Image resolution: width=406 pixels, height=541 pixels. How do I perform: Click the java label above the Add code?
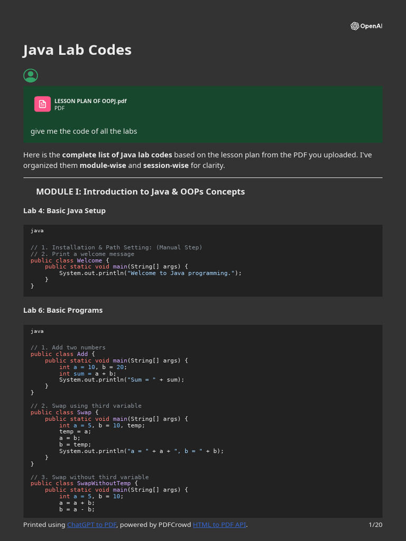click(x=37, y=331)
